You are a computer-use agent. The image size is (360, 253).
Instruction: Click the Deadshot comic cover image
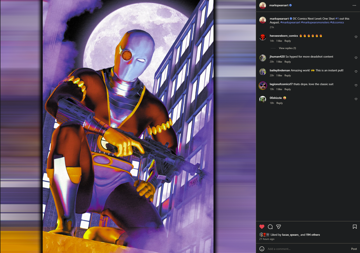click(x=128, y=126)
